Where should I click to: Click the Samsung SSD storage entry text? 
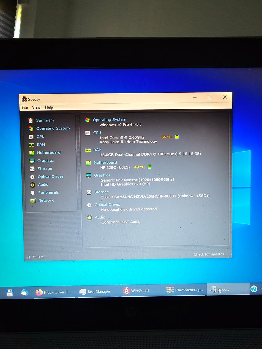click(x=155, y=196)
